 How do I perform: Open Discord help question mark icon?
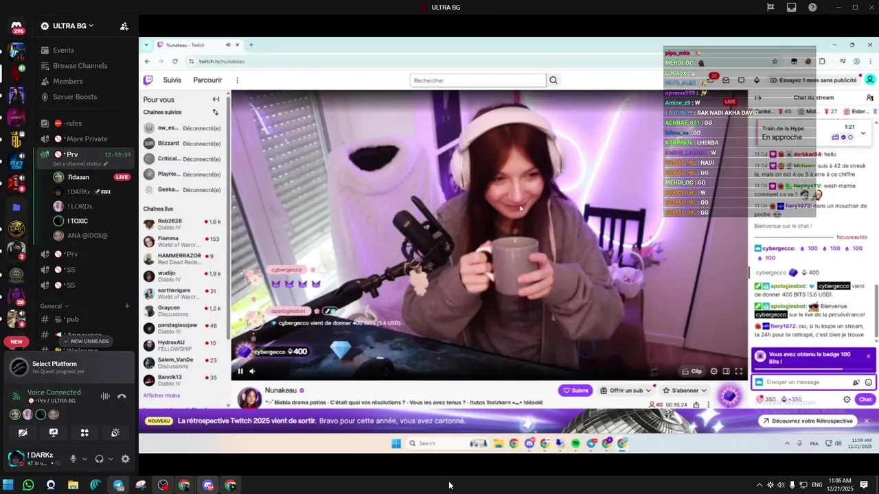point(812,8)
